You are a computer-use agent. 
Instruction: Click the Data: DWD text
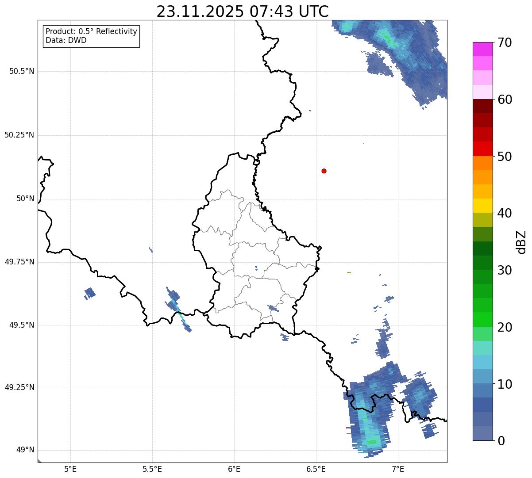pyautogui.click(x=66, y=41)
